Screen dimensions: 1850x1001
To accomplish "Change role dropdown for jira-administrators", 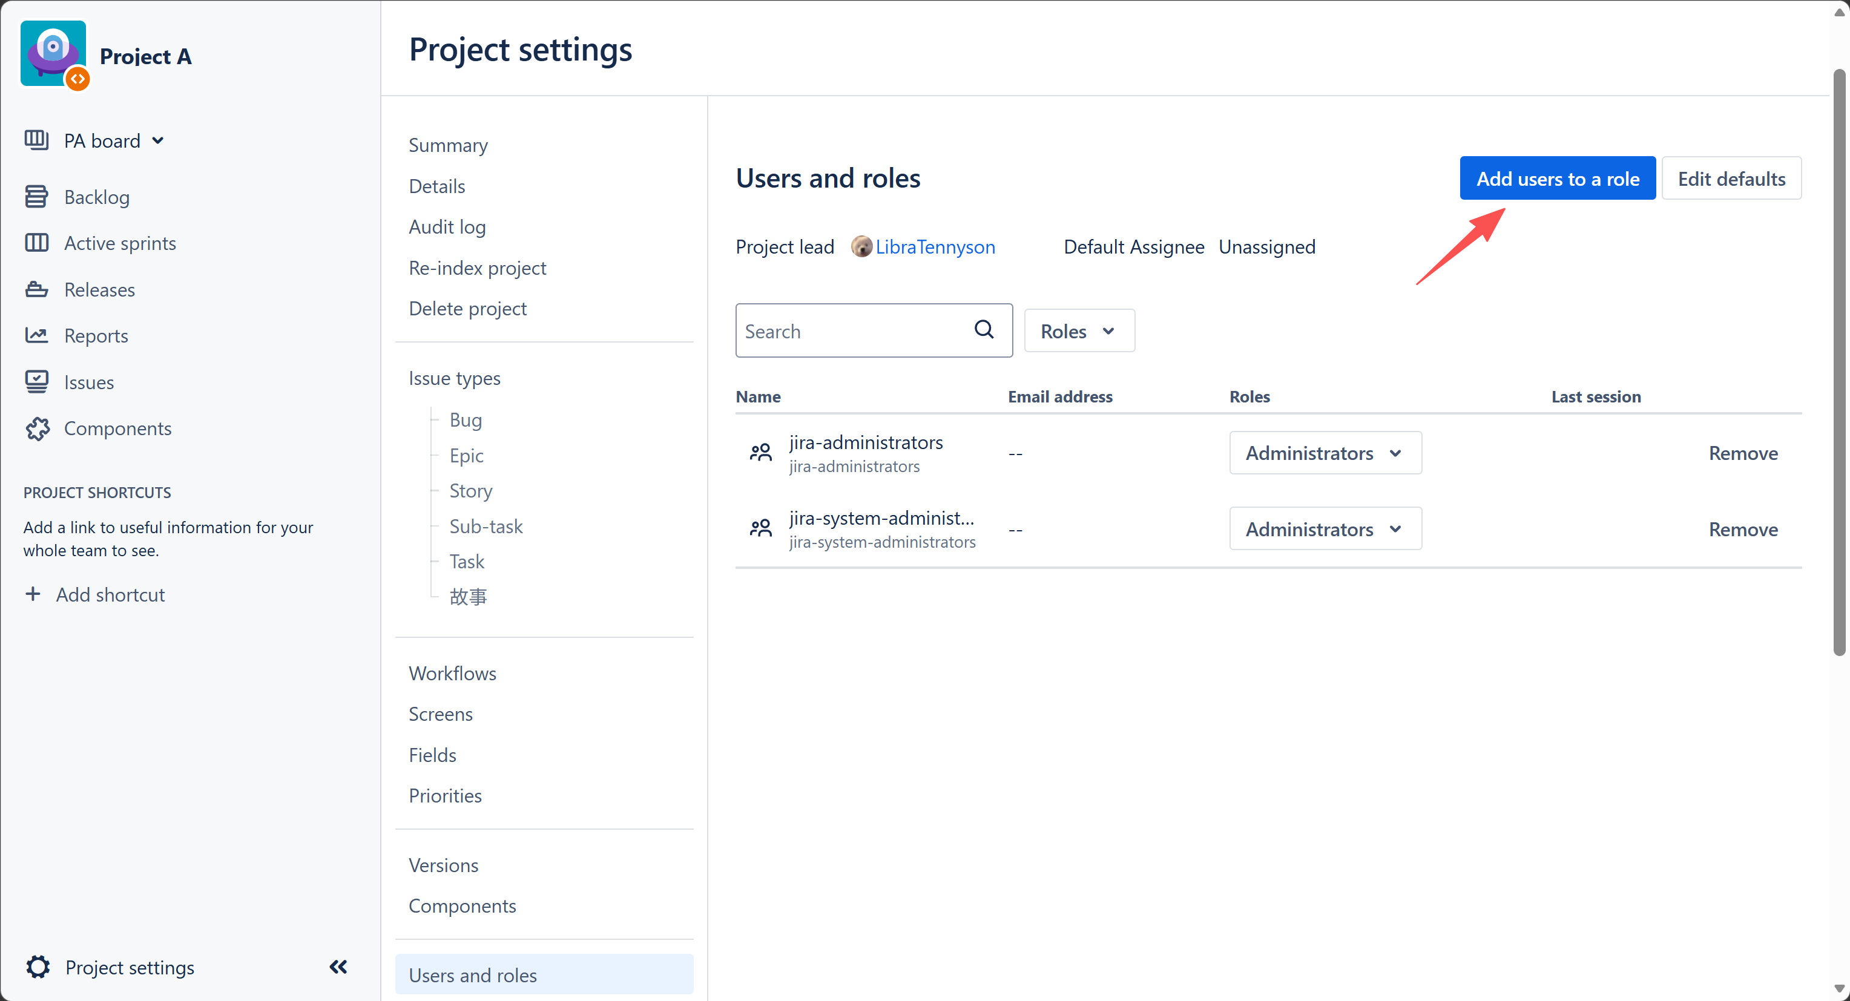I will (1325, 453).
